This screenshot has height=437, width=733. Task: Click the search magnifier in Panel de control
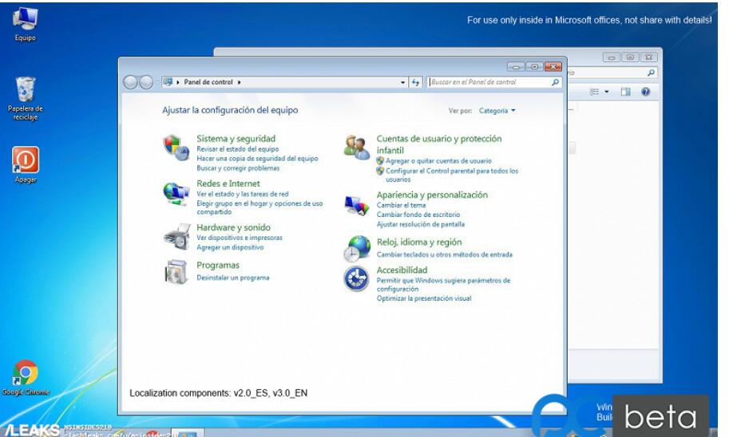[555, 82]
